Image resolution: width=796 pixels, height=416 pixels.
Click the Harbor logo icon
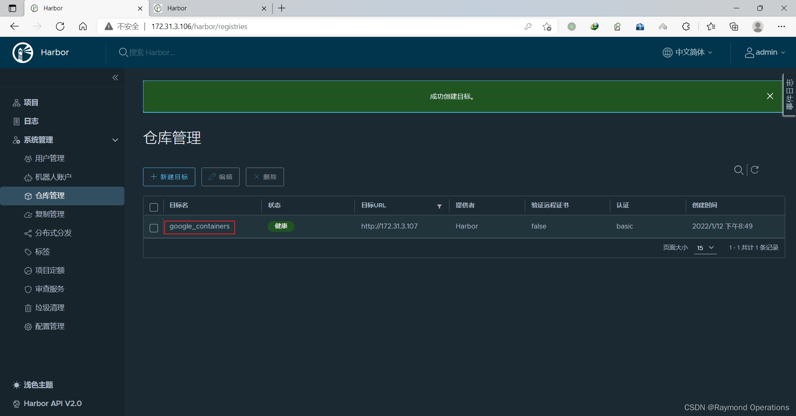coord(23,52)
